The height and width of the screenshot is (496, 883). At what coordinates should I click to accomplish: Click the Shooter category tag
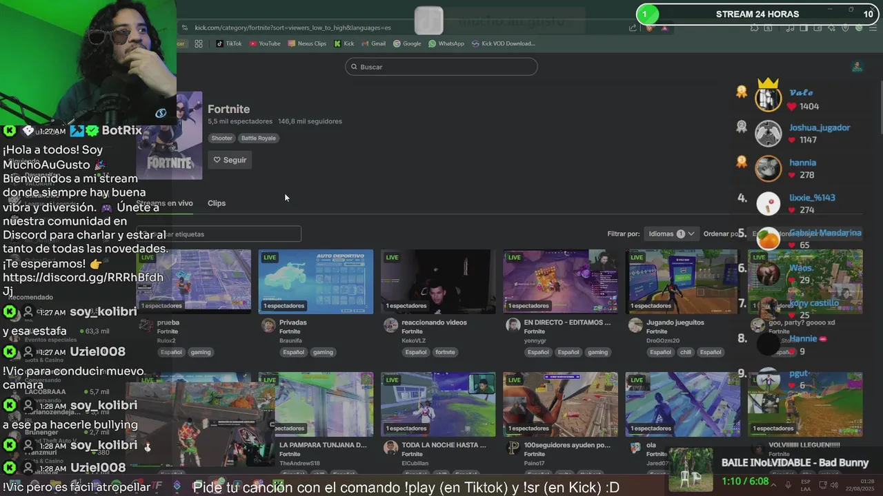[221, 138]
